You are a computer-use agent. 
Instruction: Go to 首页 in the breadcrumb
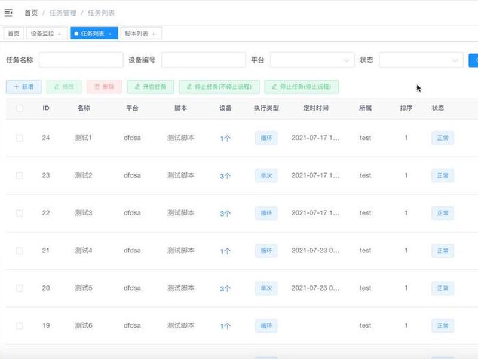point(31,13)
